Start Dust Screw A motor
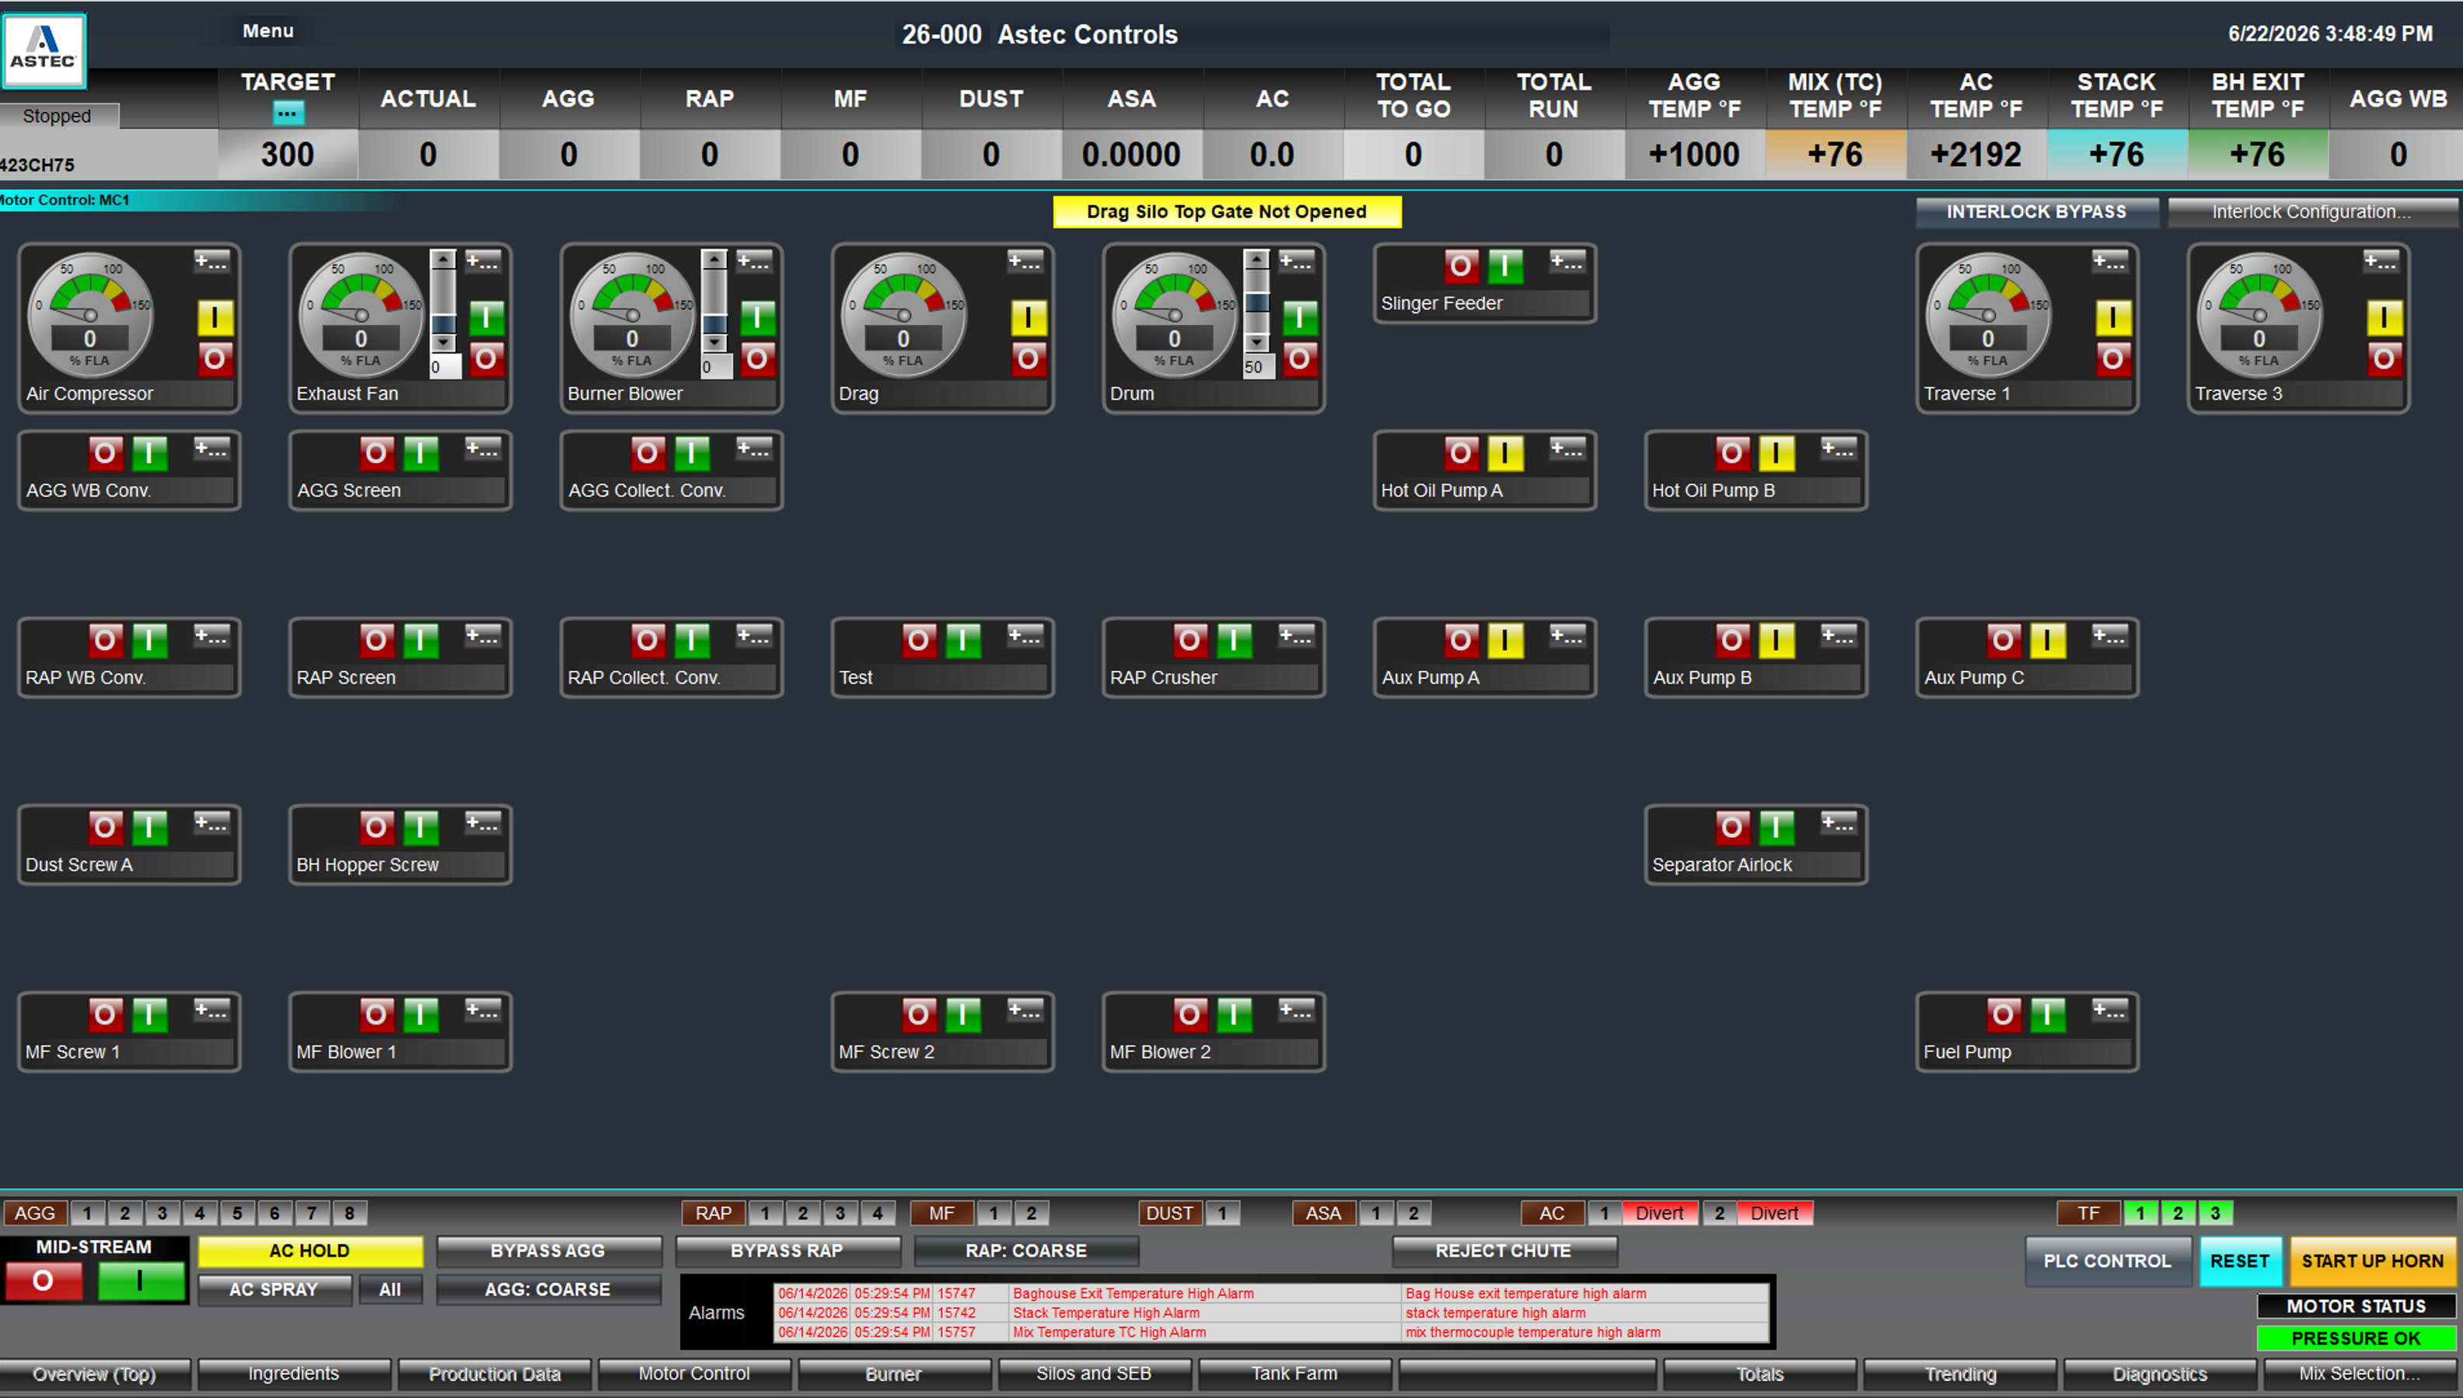 (150, 827)
